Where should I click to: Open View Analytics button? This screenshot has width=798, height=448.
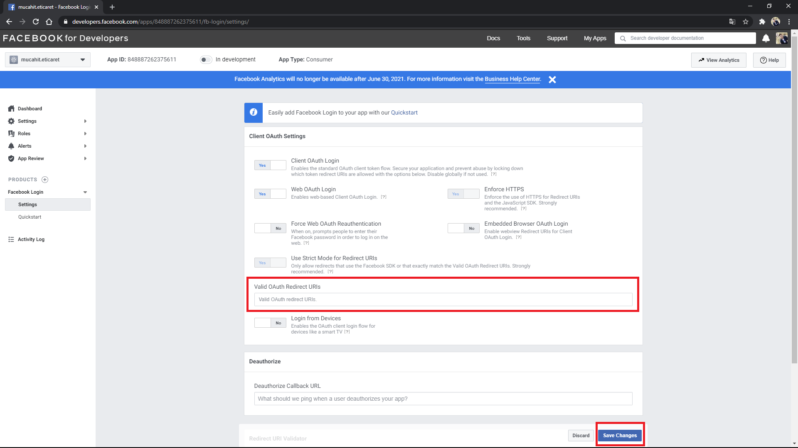(x=719, y=60)
